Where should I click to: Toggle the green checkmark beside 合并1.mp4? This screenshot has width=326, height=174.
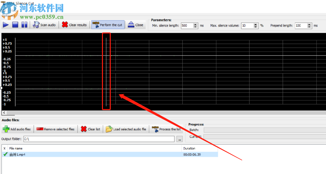coord(6,154)
